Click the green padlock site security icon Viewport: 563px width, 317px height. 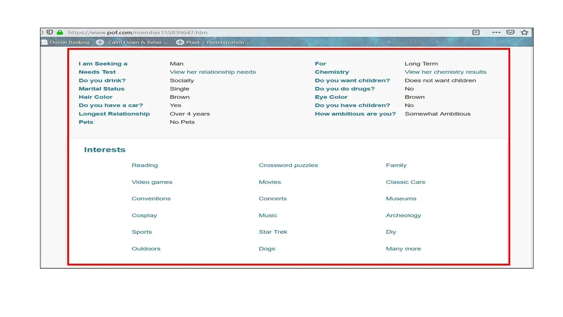pos(60,33)
